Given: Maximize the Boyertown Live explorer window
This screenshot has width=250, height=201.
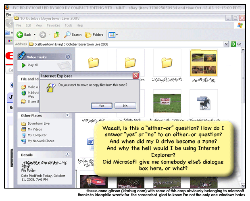Looking at the screenshot, I should (x=235, y=18).
